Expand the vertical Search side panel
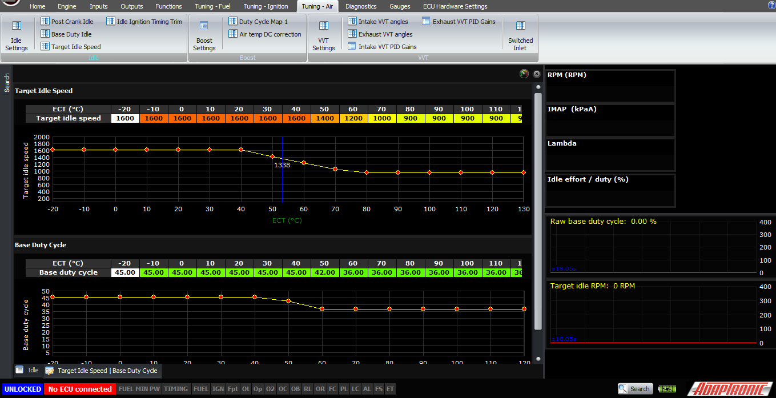The width and height of the screenshot is (776, 398). pyautogui.click(x=7, y=83)
